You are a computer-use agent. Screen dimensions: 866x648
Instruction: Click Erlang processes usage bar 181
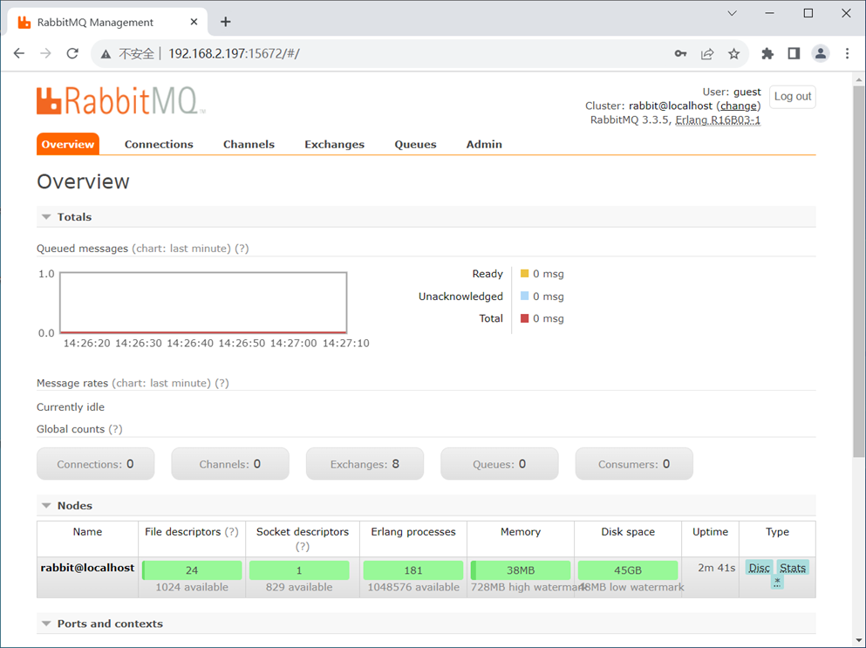point(413,570)
